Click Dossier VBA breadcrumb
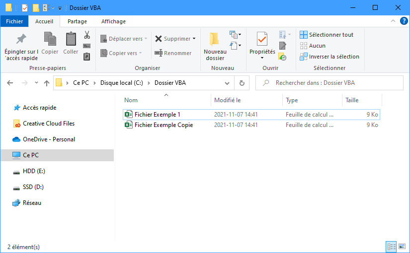Screen dimensions: 410x253 (x=170, y=83)
